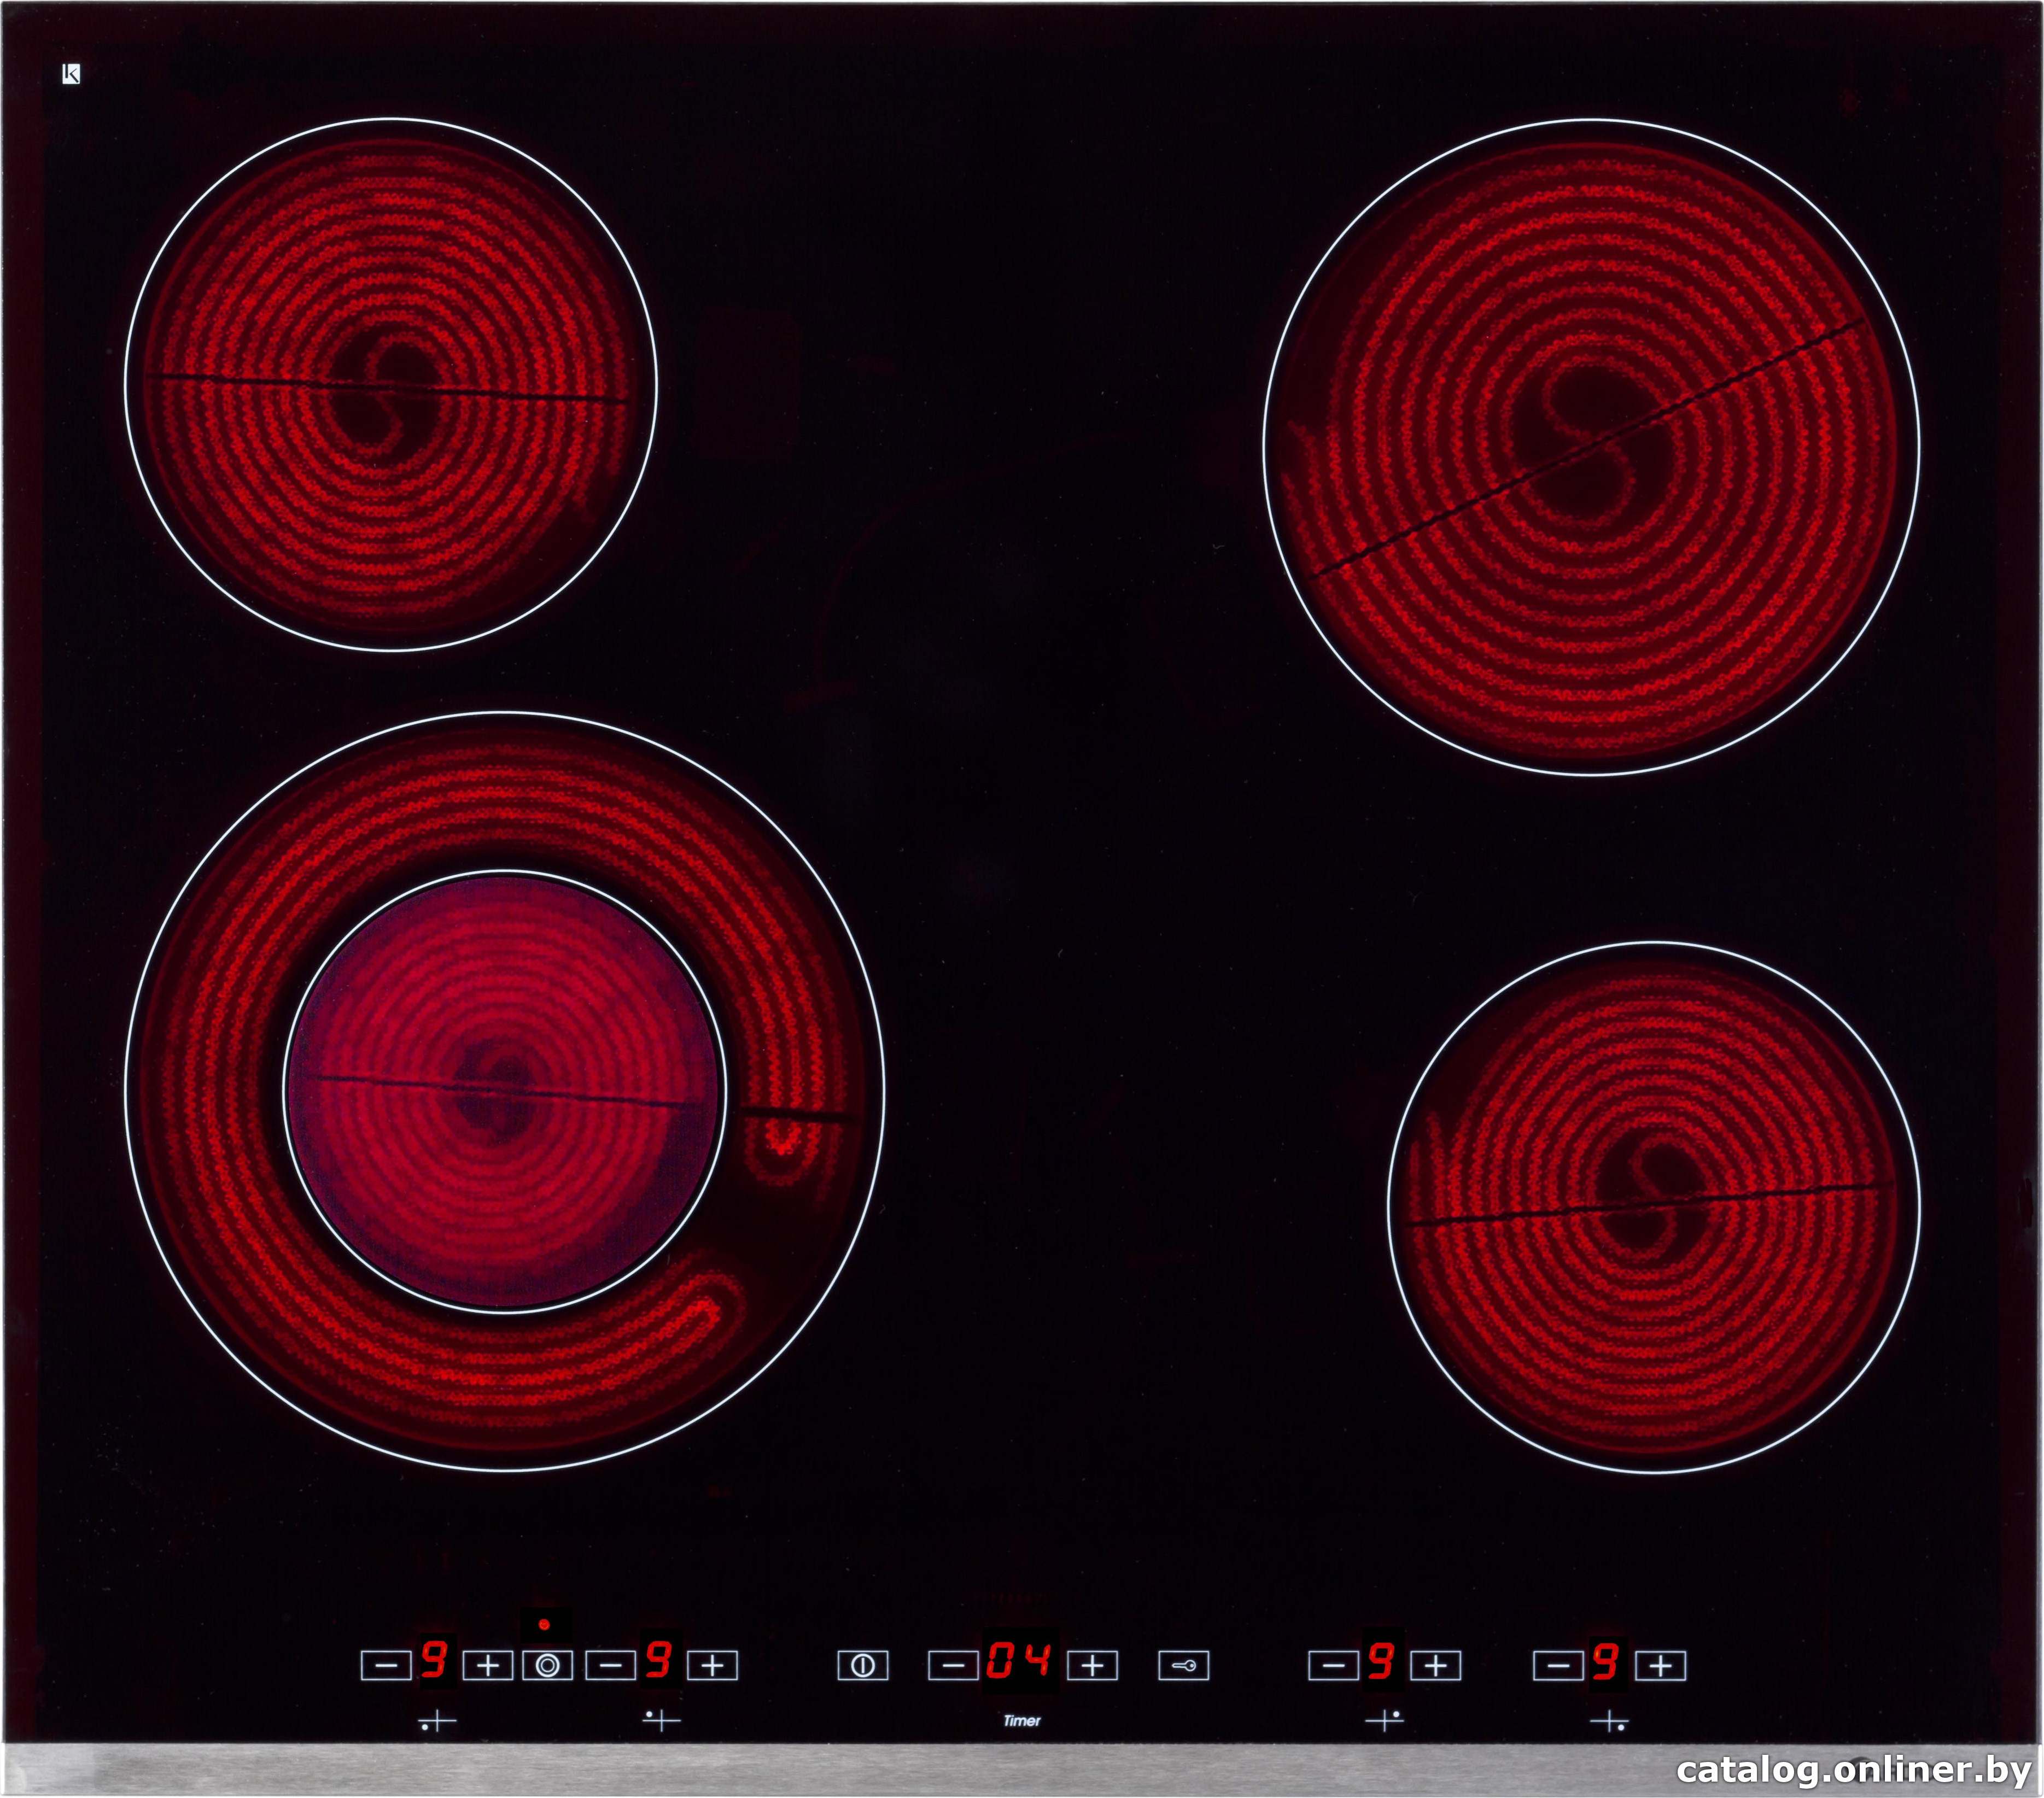Tap the front-left zone power level 9 display
Viewport: 2044px width, 1798px height.
coord(435,1660)
